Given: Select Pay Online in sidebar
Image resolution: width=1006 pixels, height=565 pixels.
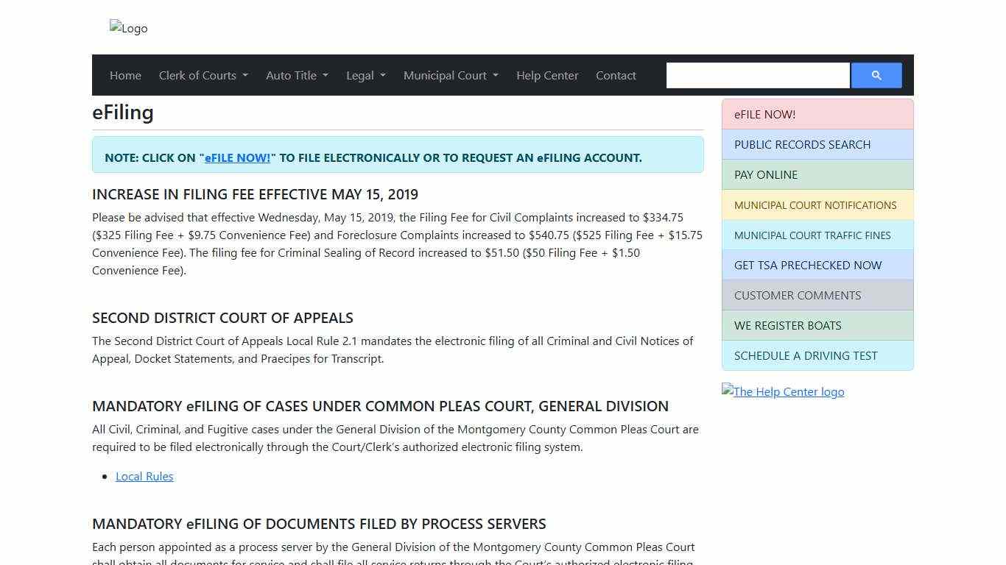Looking at the screenshot, I should pyautogui.click(x=817, y=174).
